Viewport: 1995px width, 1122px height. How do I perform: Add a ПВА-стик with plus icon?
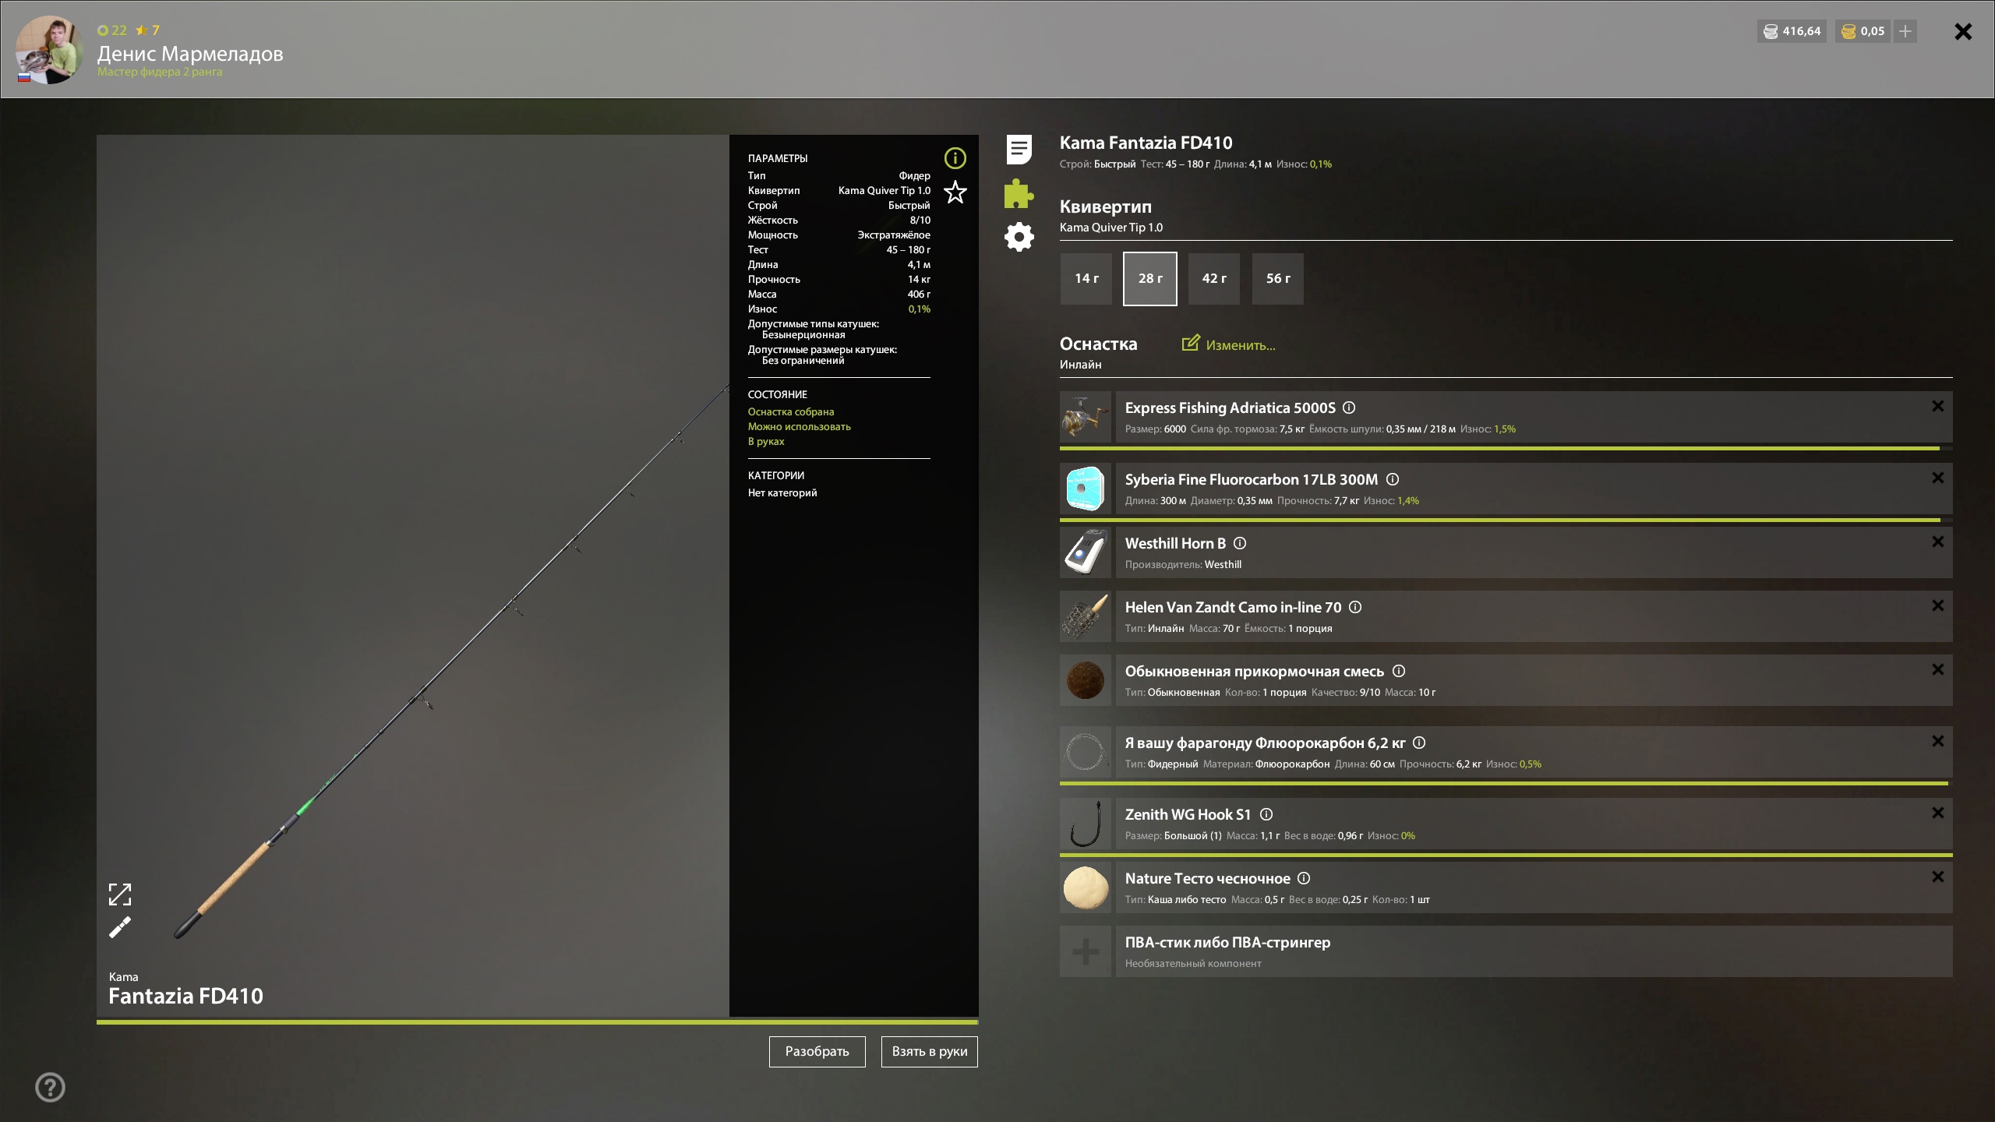pos(1085,951)
